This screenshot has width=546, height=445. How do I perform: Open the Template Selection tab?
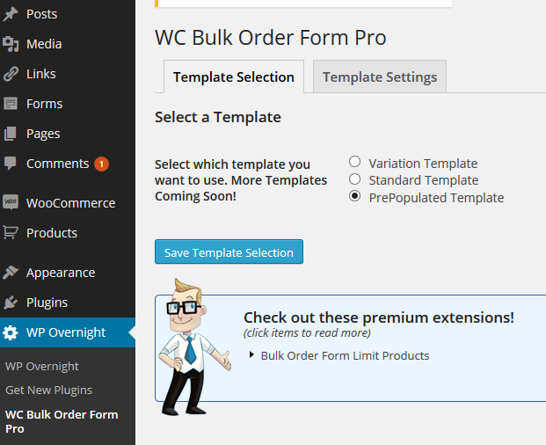point(234,77)
